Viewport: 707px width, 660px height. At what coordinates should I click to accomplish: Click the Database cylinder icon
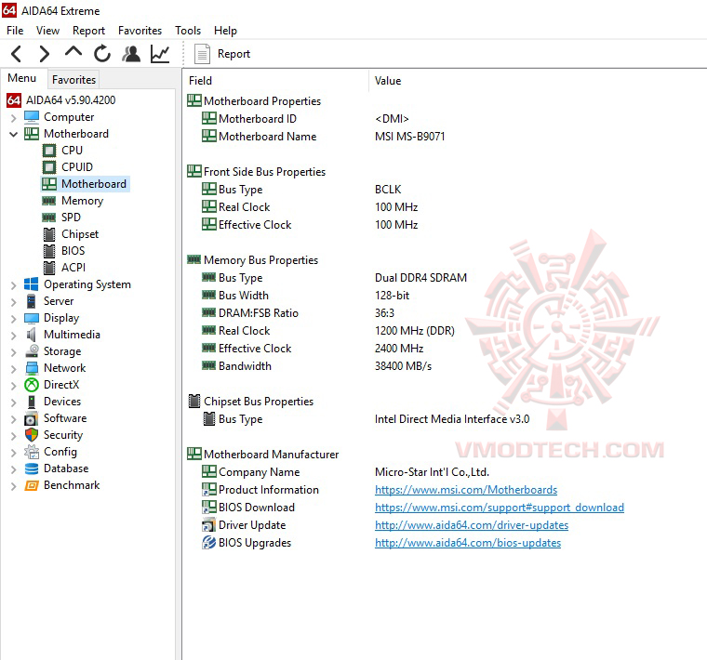click(32, 469)
